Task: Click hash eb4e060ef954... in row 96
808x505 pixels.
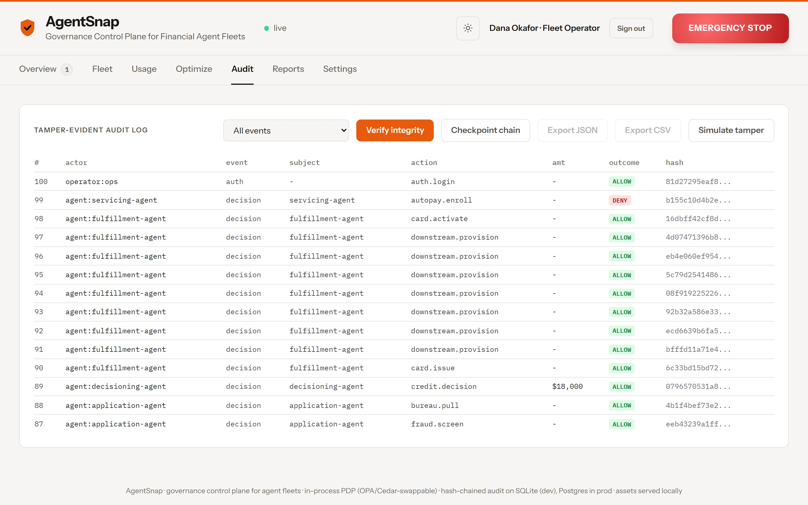Action: (x=698, y=256)
